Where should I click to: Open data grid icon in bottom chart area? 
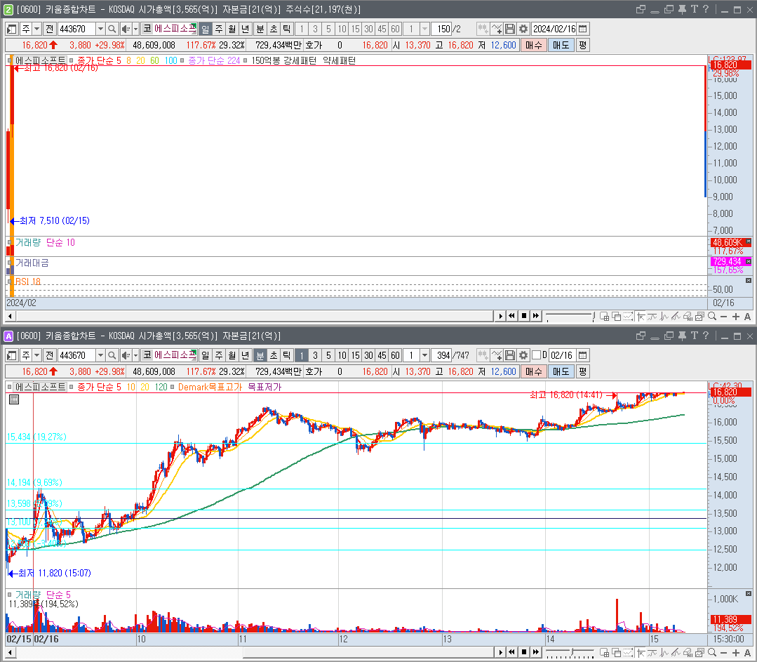point(14,399)
